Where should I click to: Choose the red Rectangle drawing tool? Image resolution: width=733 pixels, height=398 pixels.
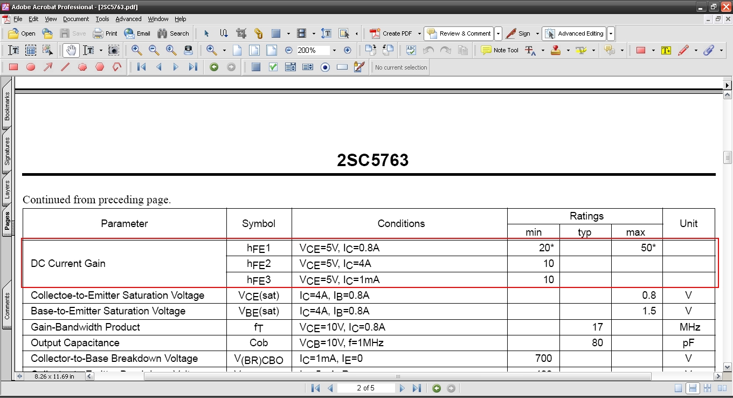pyautogui.click(x=13, y=67)
